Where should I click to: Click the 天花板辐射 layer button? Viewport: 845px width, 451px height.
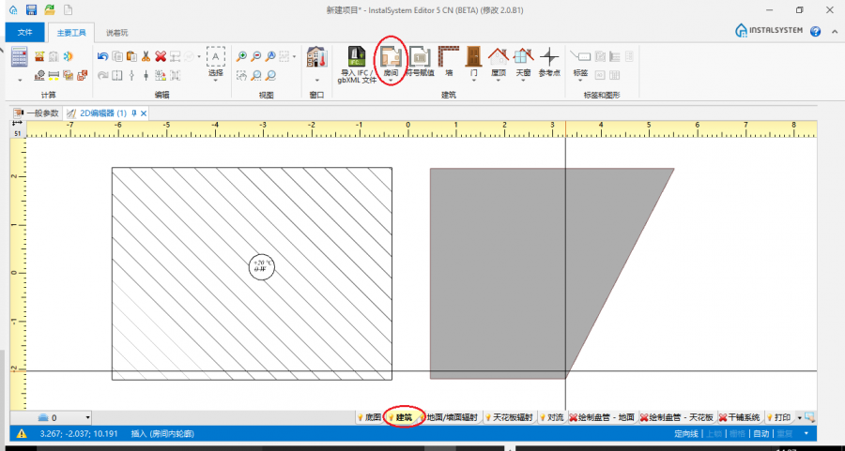click(513, 417)
